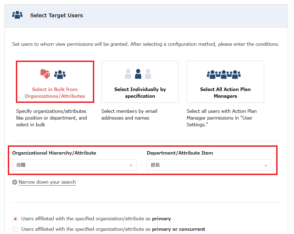294x234 pixels.
Task: Click the red folder tag icon
Action: pos(45,74)
